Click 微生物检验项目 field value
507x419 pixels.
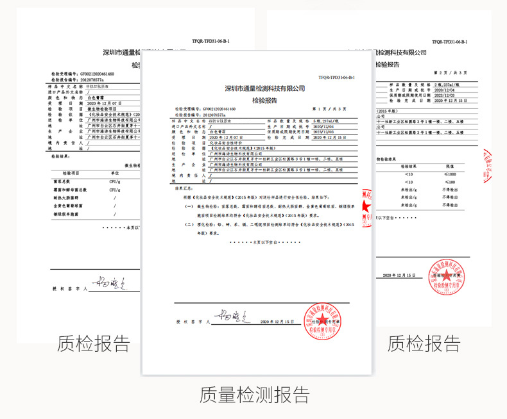[x=101, y=109]
